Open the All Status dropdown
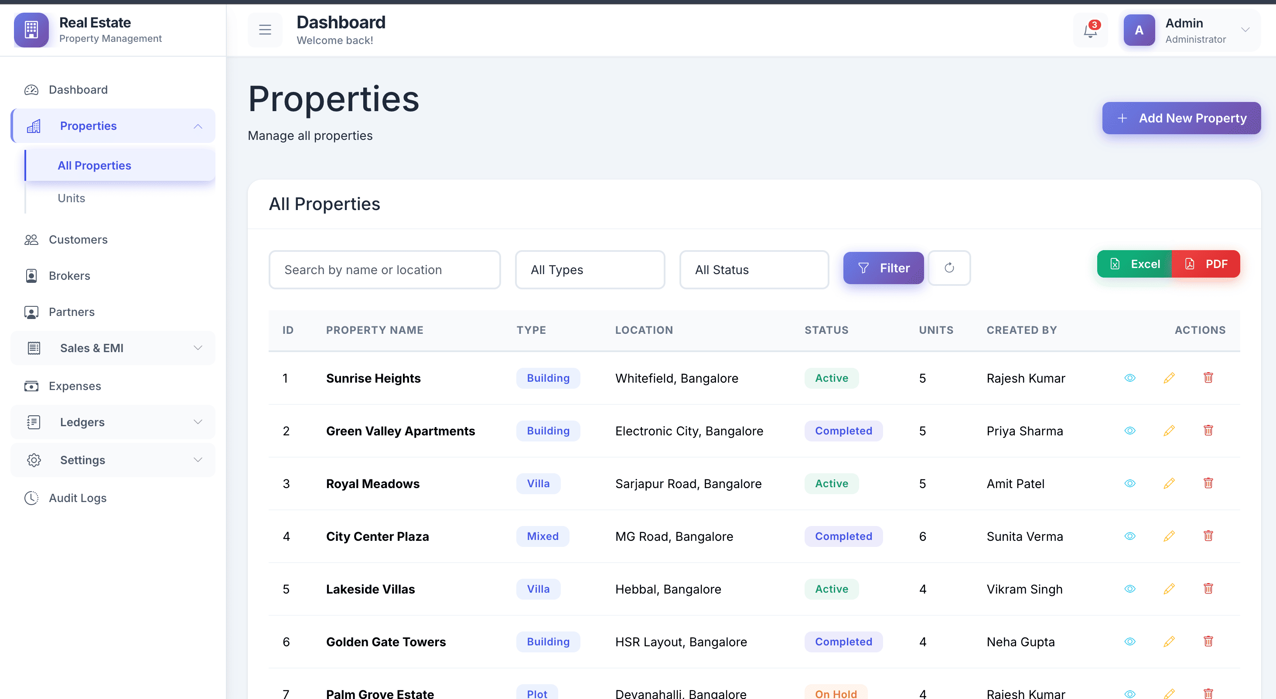Viewport: 1276px width, 699px height. tap(754, 270)
